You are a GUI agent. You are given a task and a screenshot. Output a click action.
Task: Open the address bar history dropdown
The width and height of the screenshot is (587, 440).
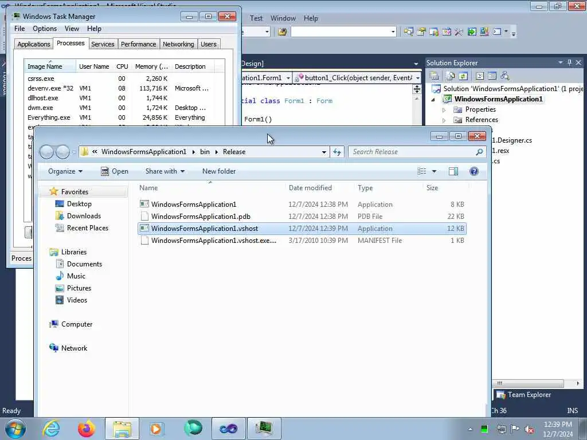coord(324,152)
